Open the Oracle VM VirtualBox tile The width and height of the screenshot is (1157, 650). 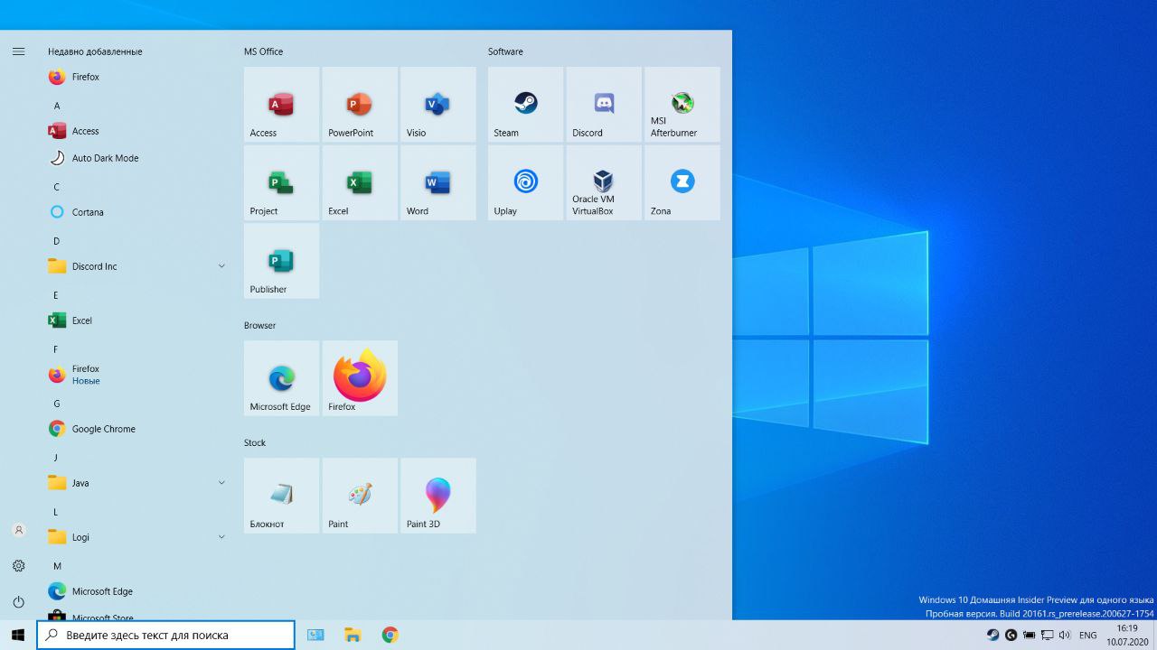604,182
